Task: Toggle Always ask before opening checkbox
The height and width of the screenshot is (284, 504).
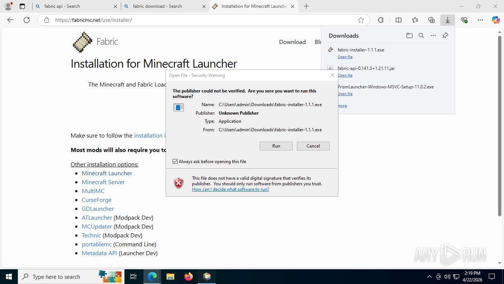Action: 175,162
